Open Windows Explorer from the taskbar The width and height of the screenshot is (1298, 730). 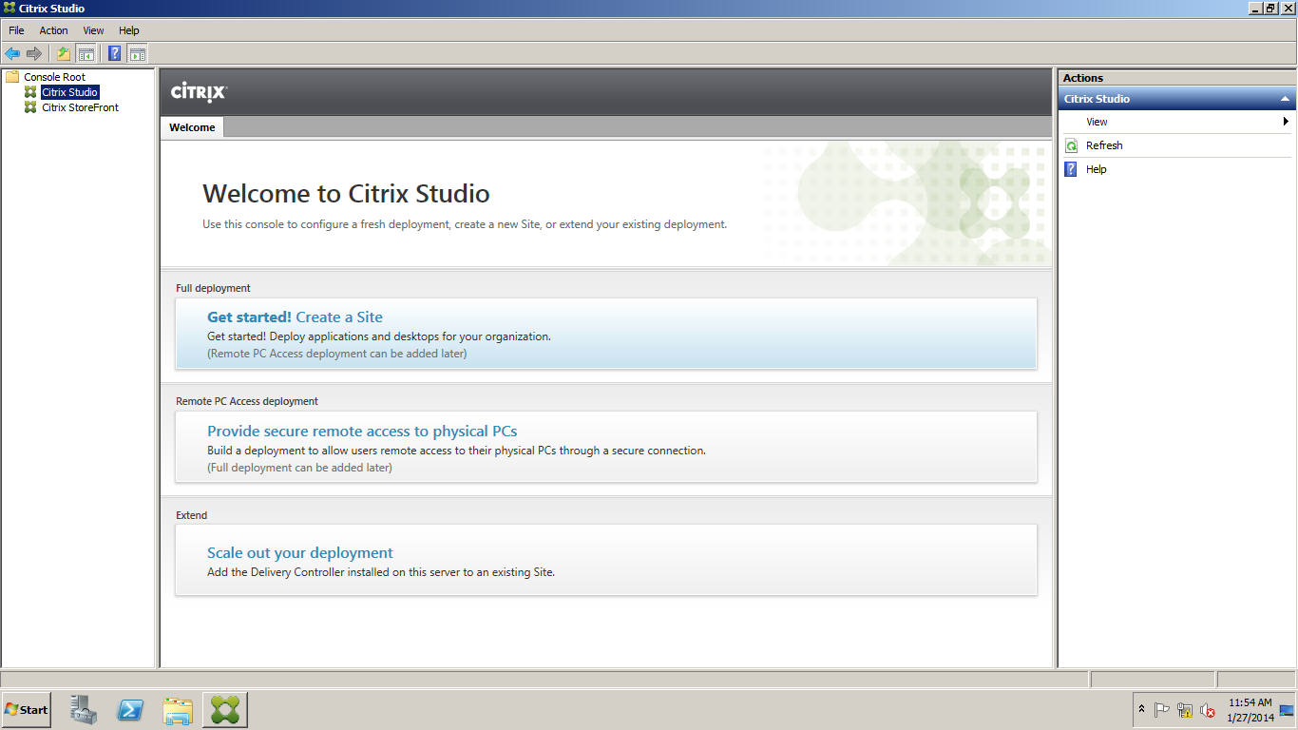click(178, 710)
